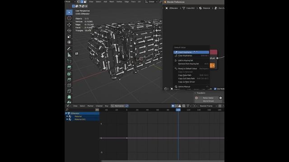Open the object interaction Mode dropdown
This screenshot has width=289, height=162.
point(70,2)
